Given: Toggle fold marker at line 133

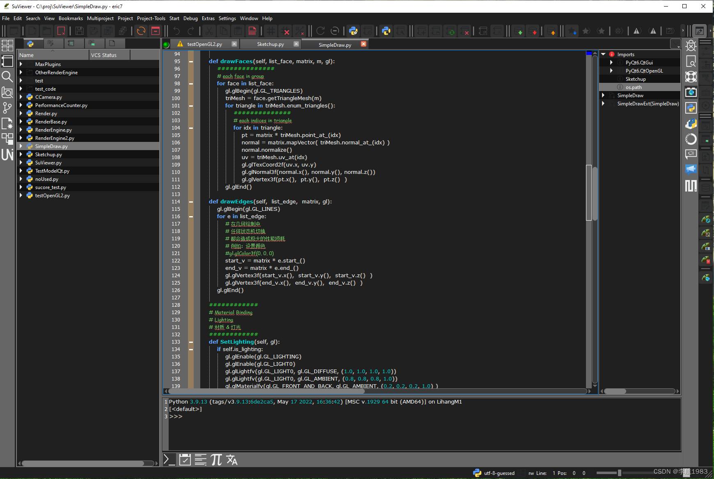Looking at the screenshot, I should (191, 342).
